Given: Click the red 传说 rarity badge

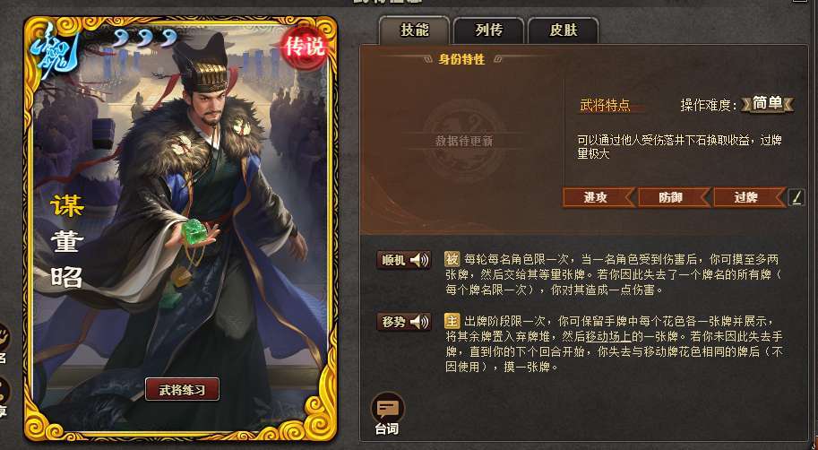Looking at the screenshot, I should click(304, 48).
